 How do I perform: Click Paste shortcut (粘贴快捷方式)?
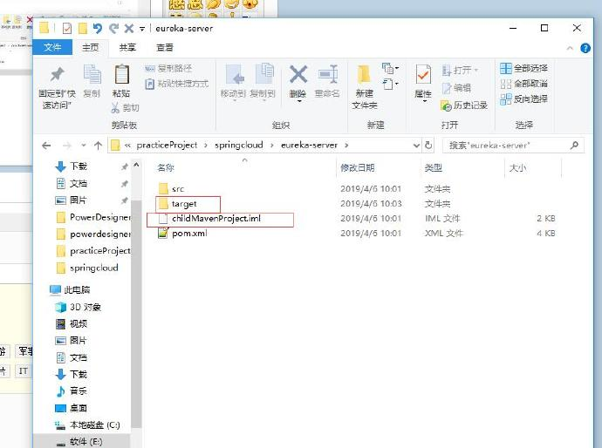click(176, 83)
